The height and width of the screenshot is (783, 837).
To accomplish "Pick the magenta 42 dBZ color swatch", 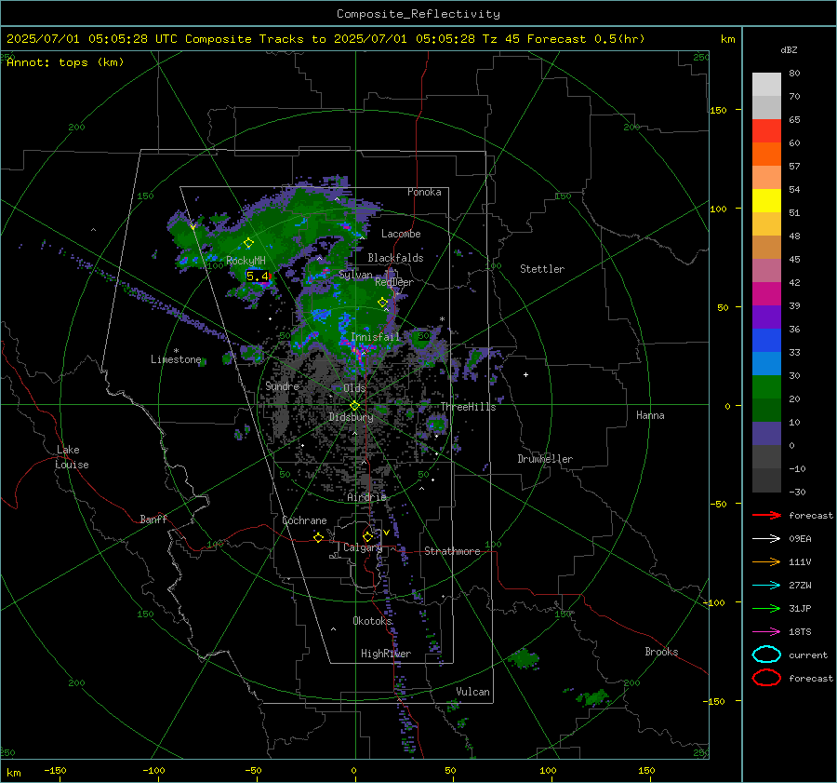I will pos(766,293).
